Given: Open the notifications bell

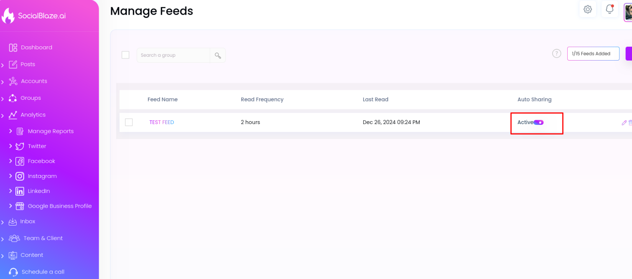Looking at the screenshot, I should click(610, 9).
